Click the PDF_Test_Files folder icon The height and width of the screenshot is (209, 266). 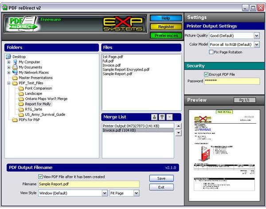click(15, 83)
